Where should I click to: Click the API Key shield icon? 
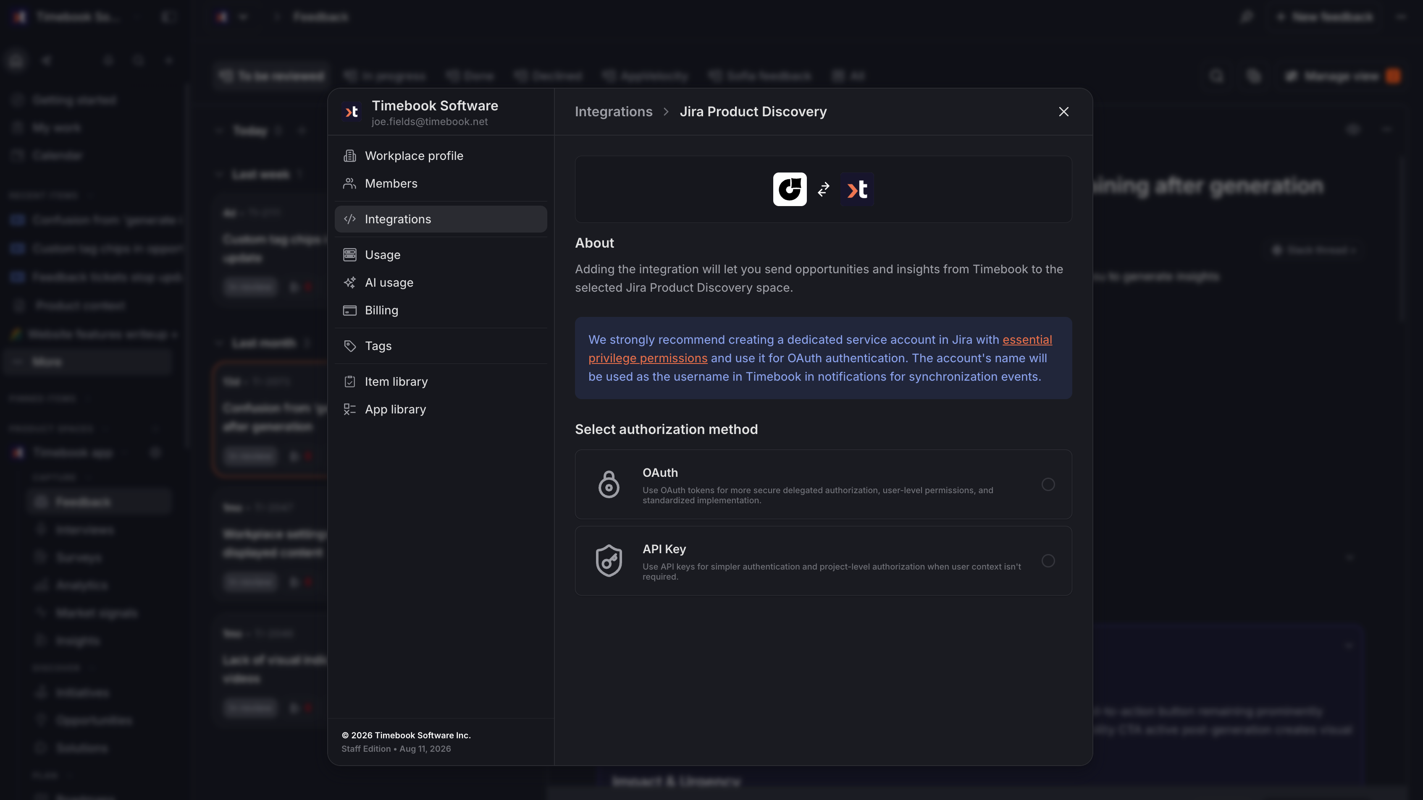pyautogui.click(x=609, y=560)
